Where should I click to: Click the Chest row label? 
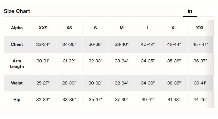[x=17, y=44]
